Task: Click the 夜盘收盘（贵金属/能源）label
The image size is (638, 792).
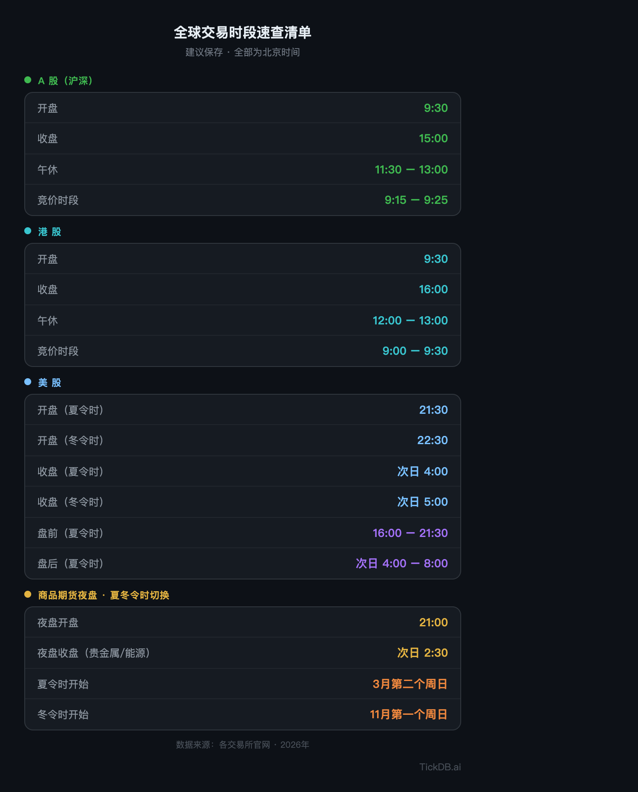Action: (x=94, y=653)
